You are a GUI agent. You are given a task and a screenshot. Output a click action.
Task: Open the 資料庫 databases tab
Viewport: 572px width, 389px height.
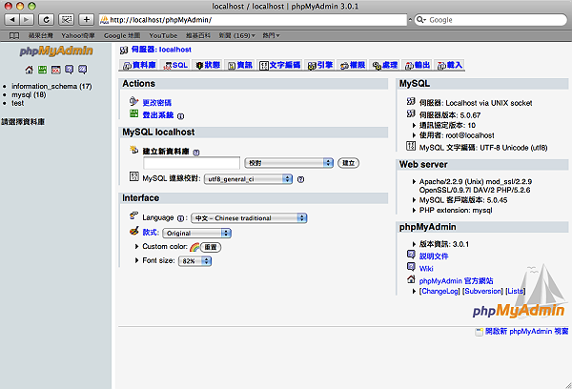139,65
